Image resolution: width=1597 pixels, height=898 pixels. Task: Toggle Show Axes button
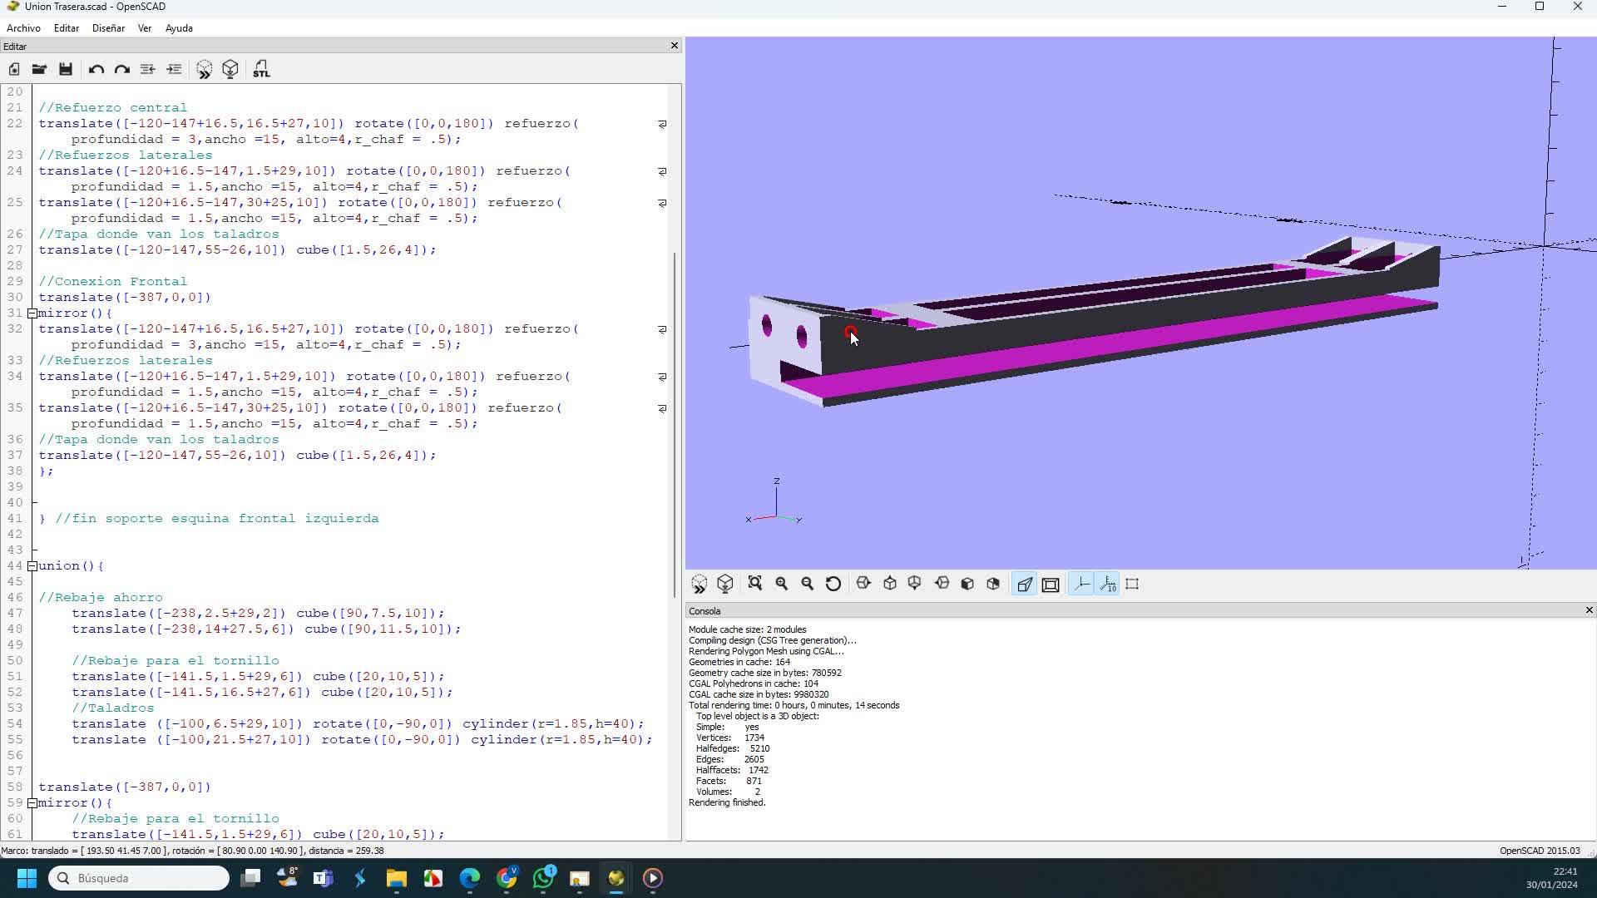pyautogui.click(x=1081, y=585)
